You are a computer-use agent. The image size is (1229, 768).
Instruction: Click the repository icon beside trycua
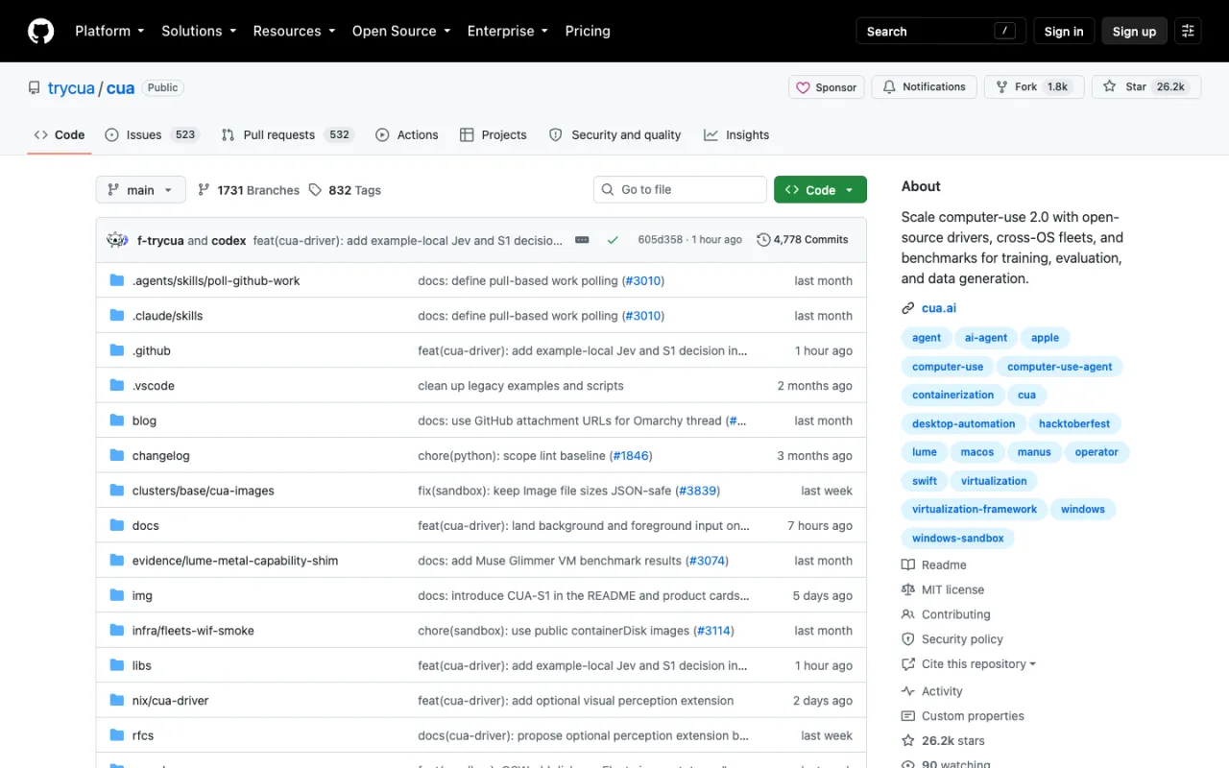(35, 87)
